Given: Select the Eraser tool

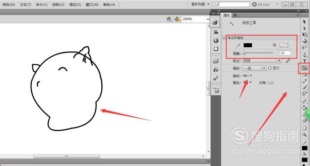Looking at the screenshot, I should pos(305,121).
